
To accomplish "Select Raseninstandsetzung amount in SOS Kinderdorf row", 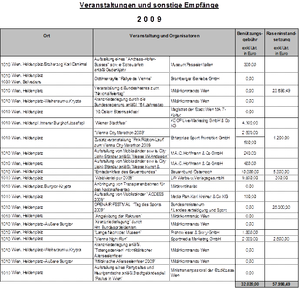I will 281,206.
